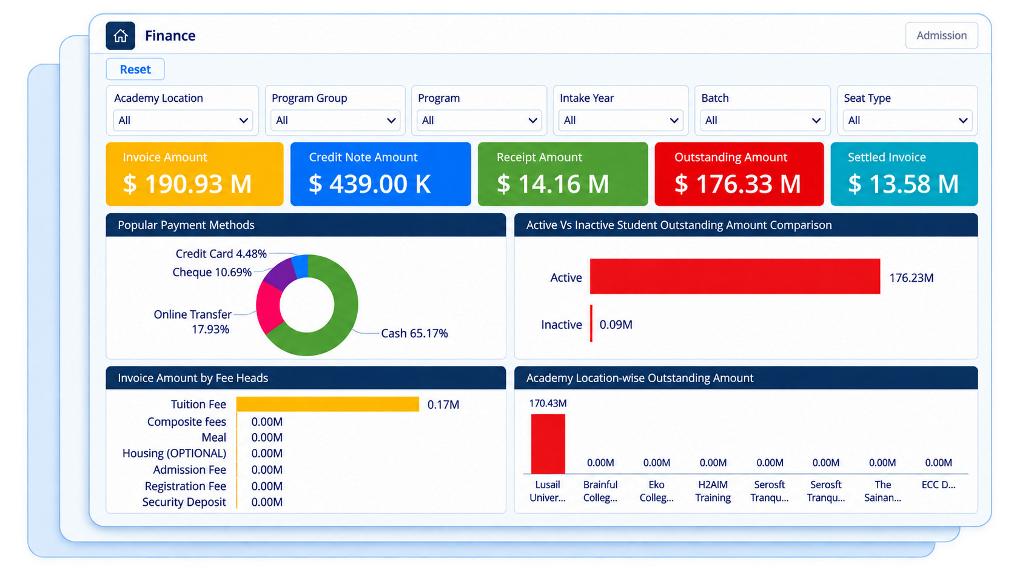Click the Lusail University red column
This screenshot has height=570, width=1014.
click(x=548, y=443)
